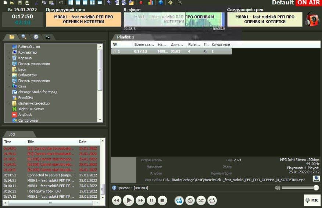The width and height of the screenshot is (322, 208).
Task: Expand the Библиотеки tree node
Action: tap(9, 75)
